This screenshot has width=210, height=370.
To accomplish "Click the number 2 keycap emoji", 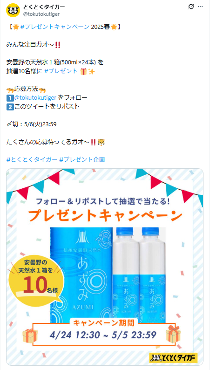I will coord(10,107).
